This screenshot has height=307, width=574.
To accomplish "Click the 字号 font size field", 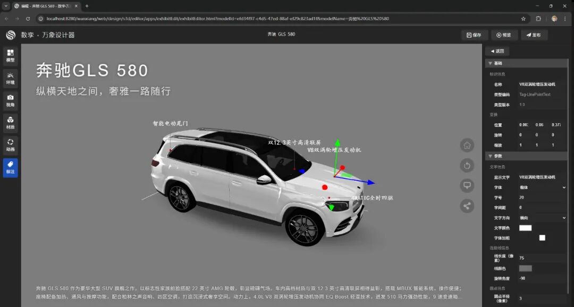I will pyautogui.click(x=542, y=198).
